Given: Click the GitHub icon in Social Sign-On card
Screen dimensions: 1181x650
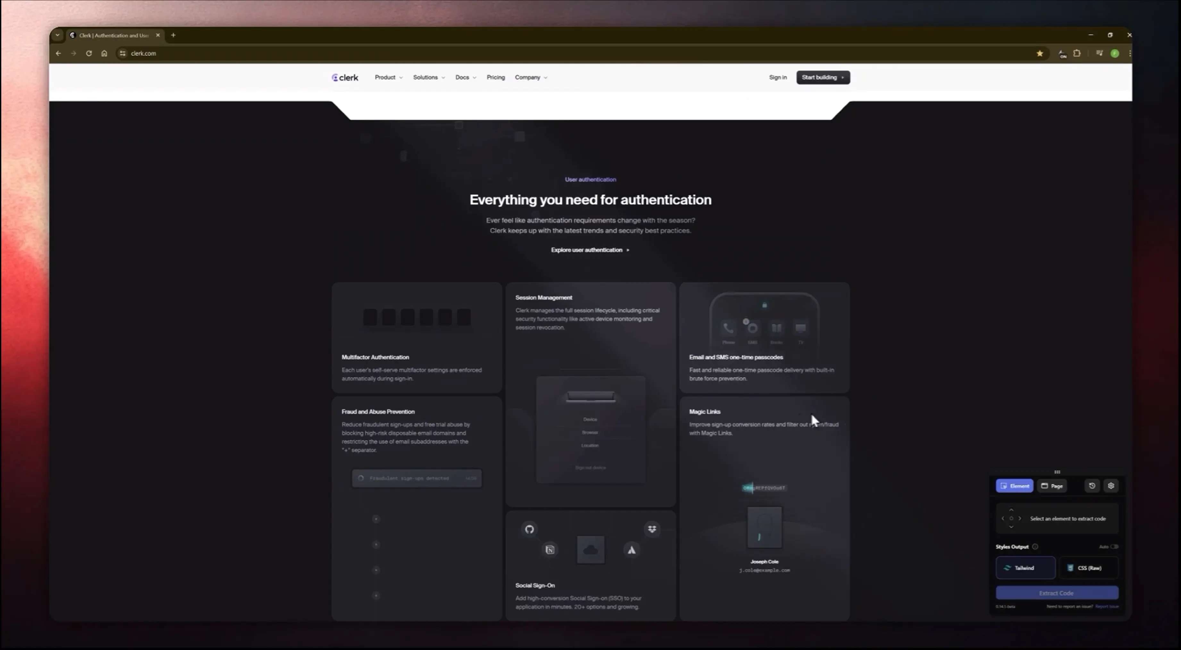Looking at the screenshot, I should (529, 529).
